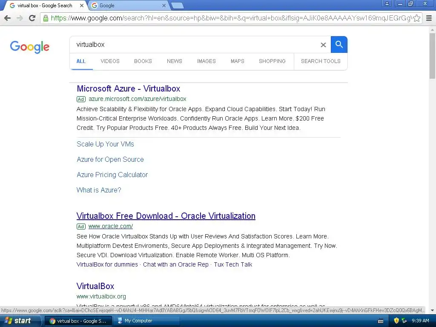
Task: Open the Chat with an Oracle Rep sitelink
Action: click(x=176, y=264)
